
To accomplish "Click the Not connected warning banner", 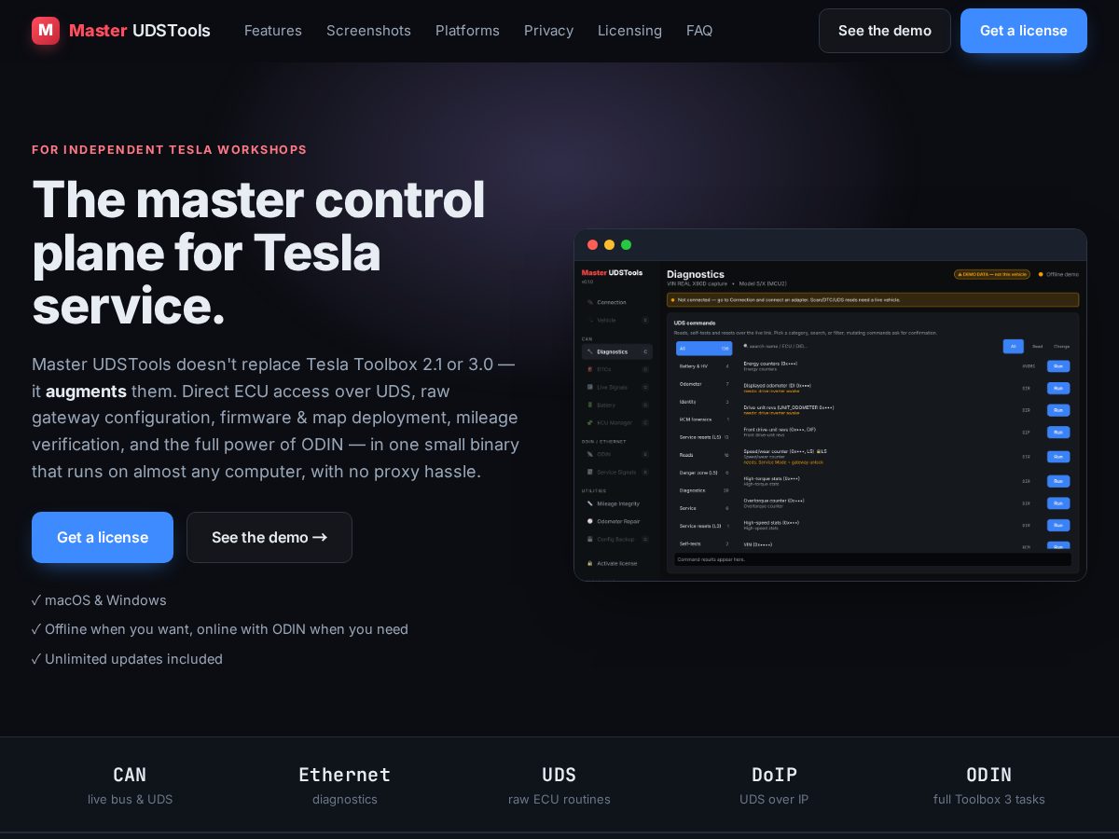I will (873, 300).
